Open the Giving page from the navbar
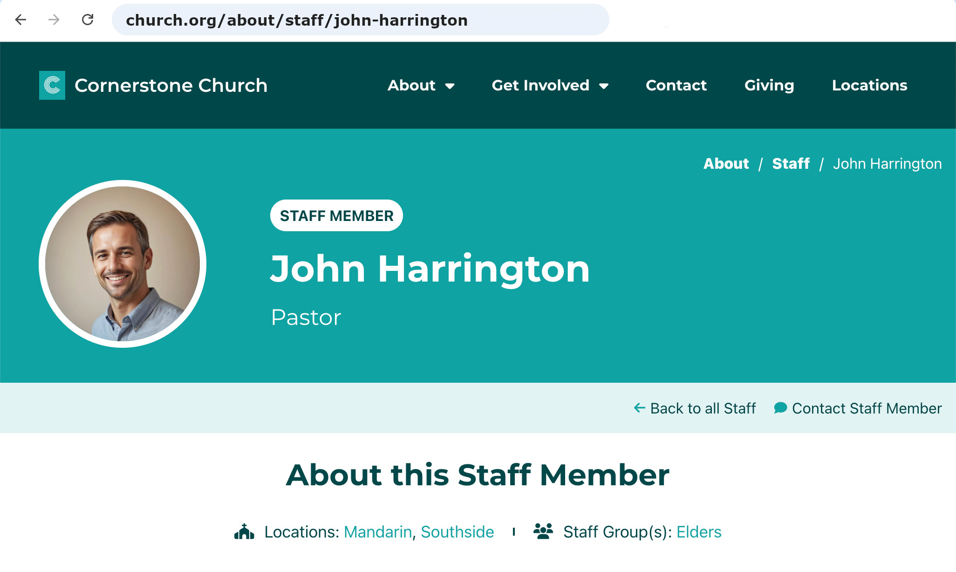The image size is (956, 572). pyautogui.click(x=769, y=85)
